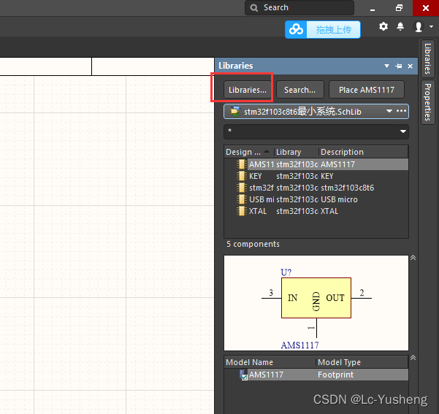Open the notifications bell
This screenshot has height=414, width=439.
point(400,26)
